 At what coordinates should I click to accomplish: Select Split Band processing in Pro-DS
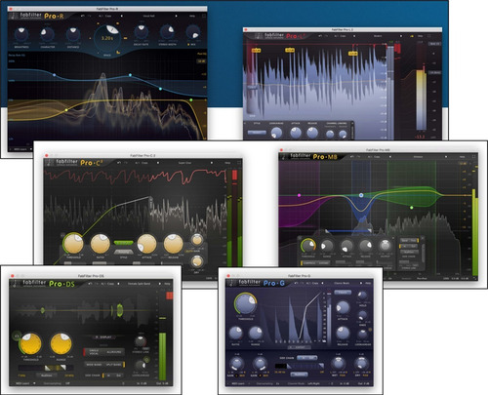point(114,365)
